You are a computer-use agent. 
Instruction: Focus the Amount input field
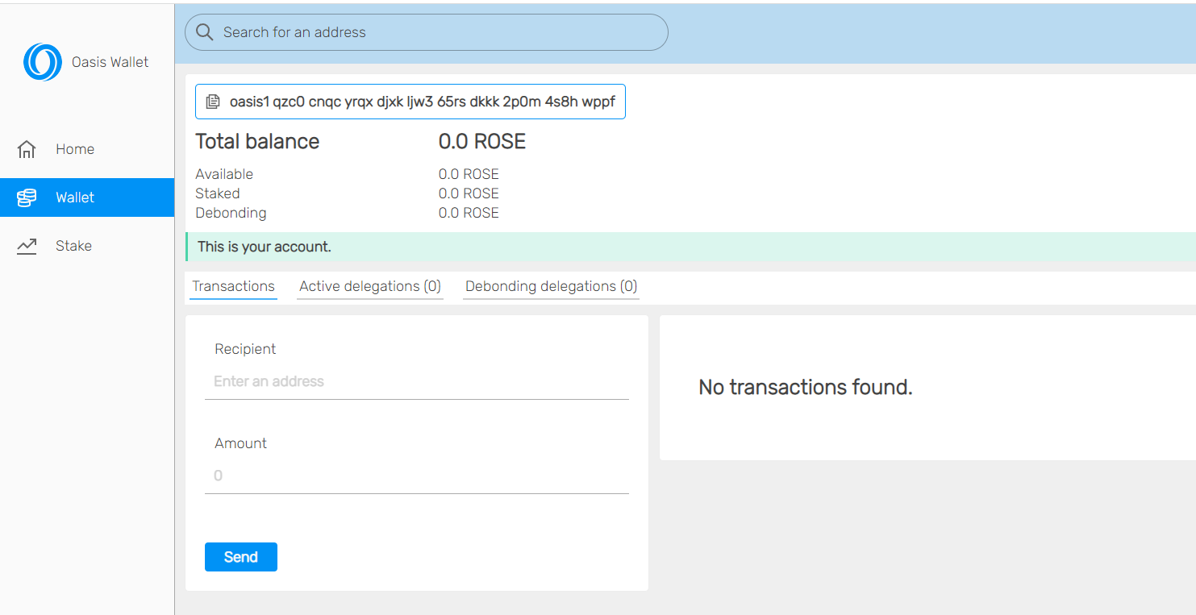pos(417,476)
